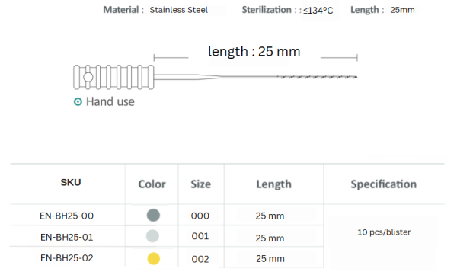Click size value 000

(x=200, y=216)
